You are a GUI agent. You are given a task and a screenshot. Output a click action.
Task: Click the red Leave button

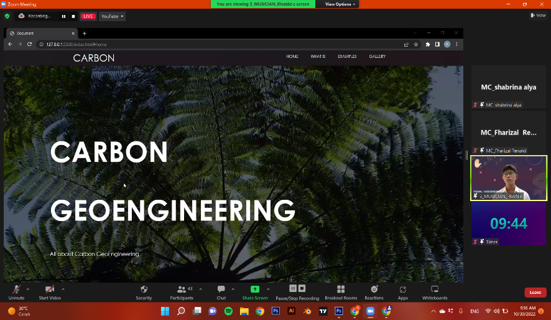coord(535,292)
